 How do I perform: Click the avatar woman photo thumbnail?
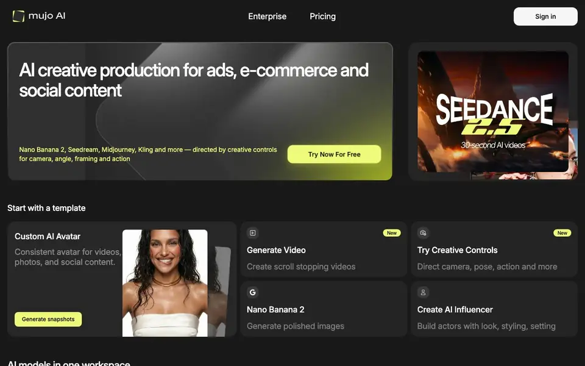[x=165, y=283]
